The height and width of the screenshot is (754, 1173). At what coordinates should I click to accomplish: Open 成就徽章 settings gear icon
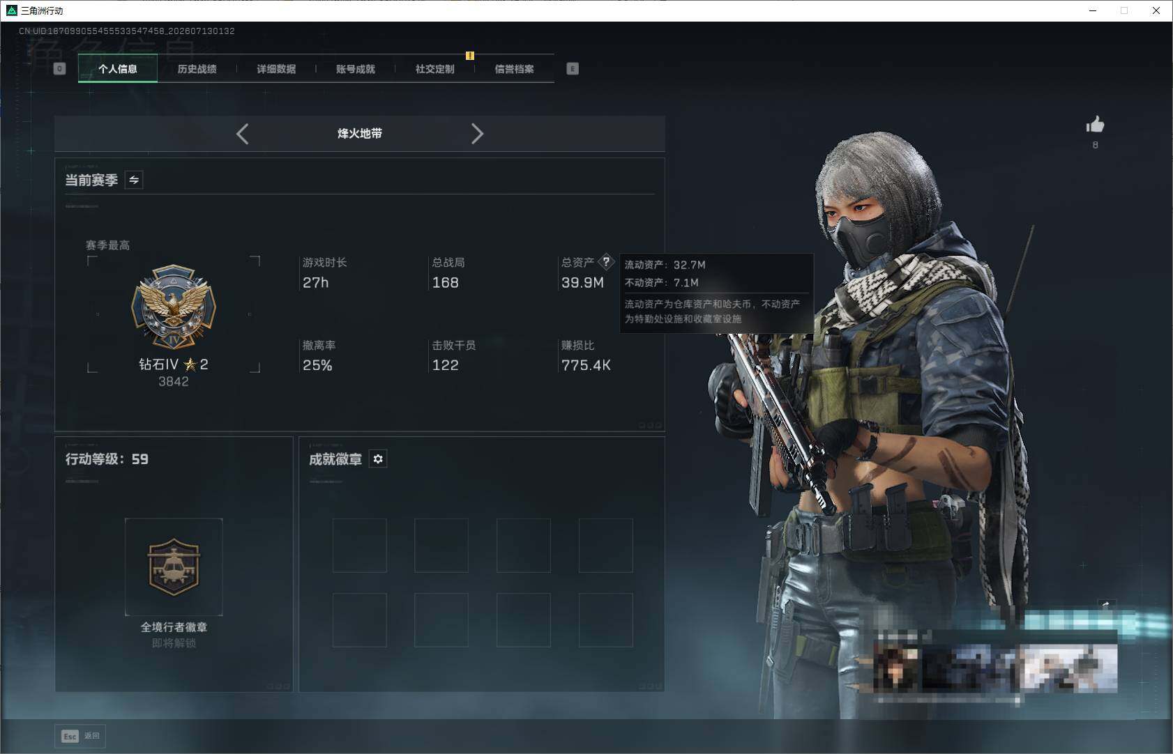click(x=378, y=459)
